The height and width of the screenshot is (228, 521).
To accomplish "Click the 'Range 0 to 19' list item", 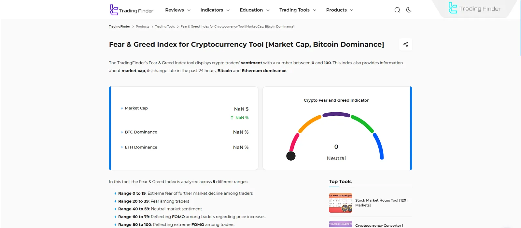I will point(186,193).
